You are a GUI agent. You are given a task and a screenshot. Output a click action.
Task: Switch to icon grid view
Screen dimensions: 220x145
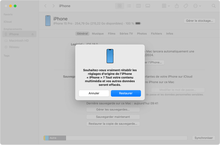tap(120, 6)
